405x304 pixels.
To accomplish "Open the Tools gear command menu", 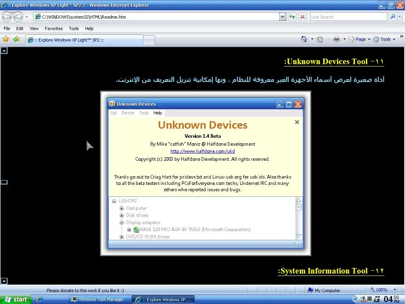I will point(384,39).
